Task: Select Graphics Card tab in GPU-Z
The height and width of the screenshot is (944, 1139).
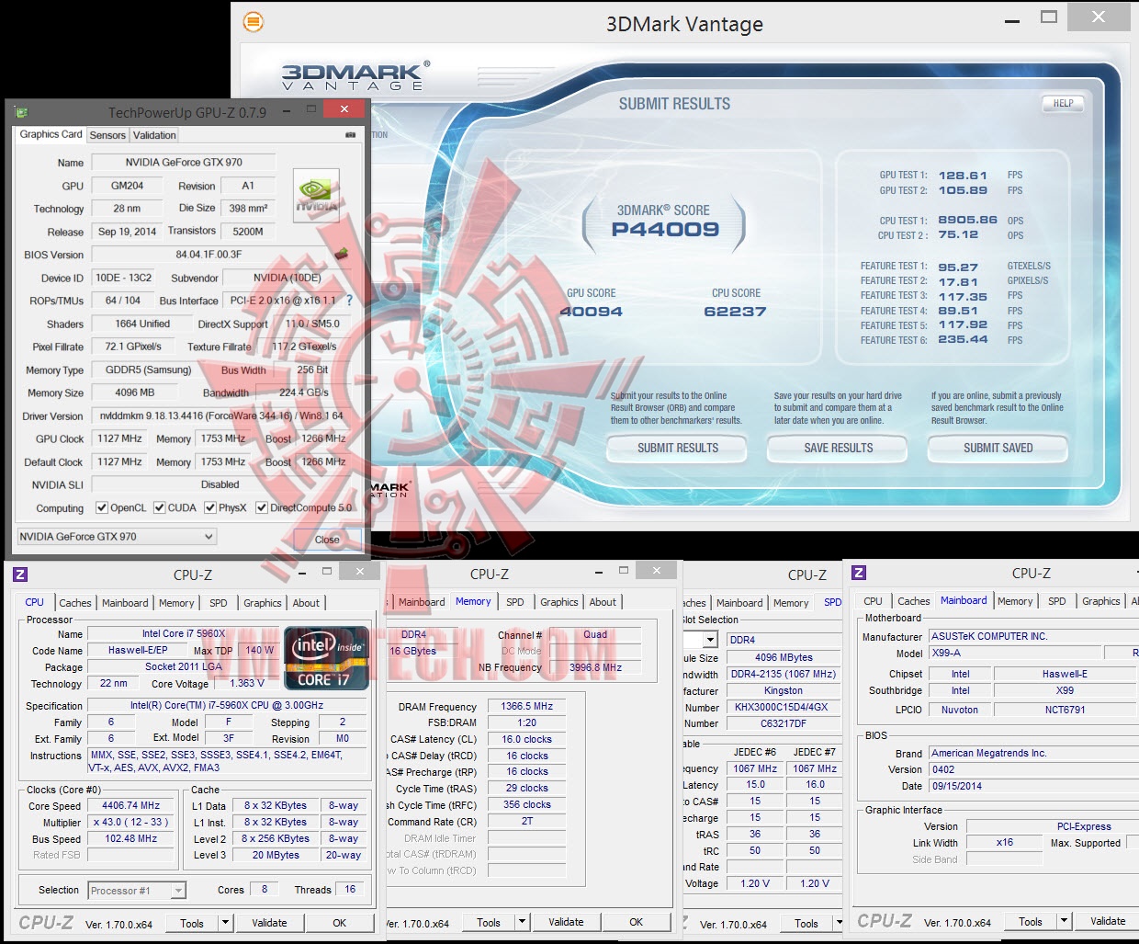Action: click(x=51, y=134)
